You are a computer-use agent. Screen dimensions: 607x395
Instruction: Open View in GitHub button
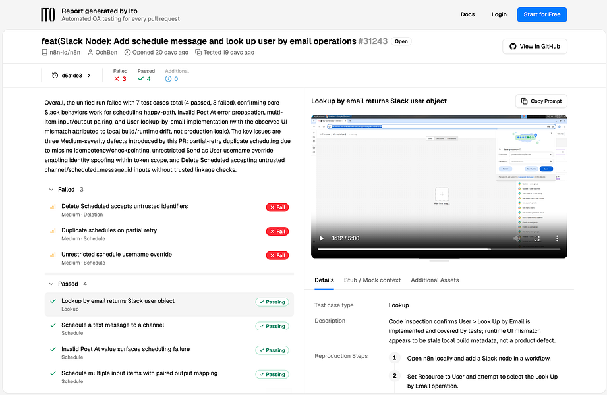(x=535, y=47)
